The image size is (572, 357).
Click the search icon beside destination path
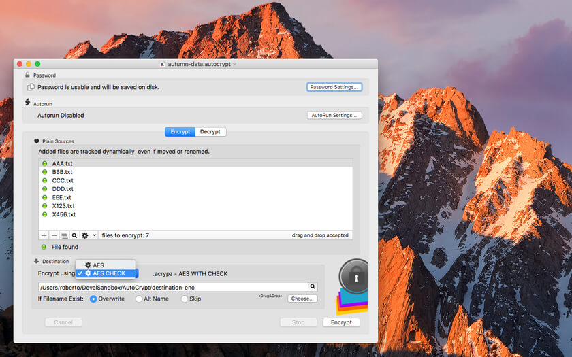coord(313,287)
